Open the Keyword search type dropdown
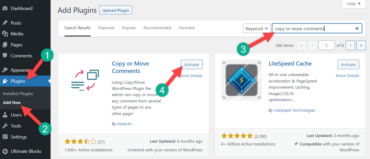The width and height of the screenshot is (370, 159). (257, 28)
